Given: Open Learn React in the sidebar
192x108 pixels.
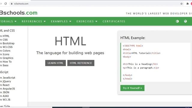Looking at the screenshot, I should coord(5,85).
